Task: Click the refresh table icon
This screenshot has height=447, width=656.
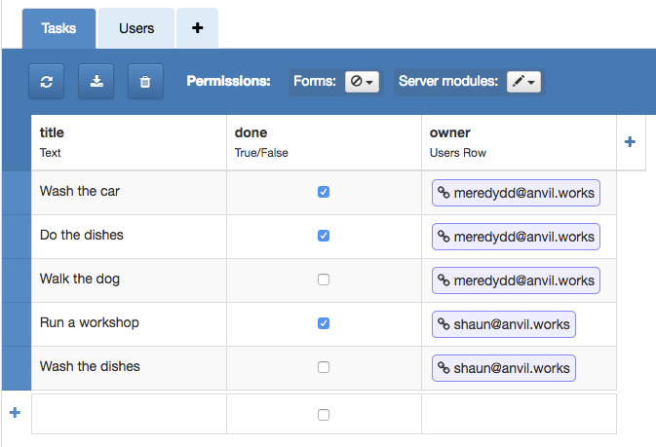Action: click(46, 82)
